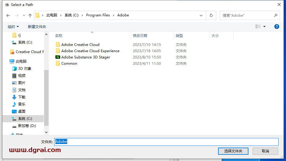Click 新建文件夹 to create a folder
This screenshot has width=286, height=161.
coord(37,27)
